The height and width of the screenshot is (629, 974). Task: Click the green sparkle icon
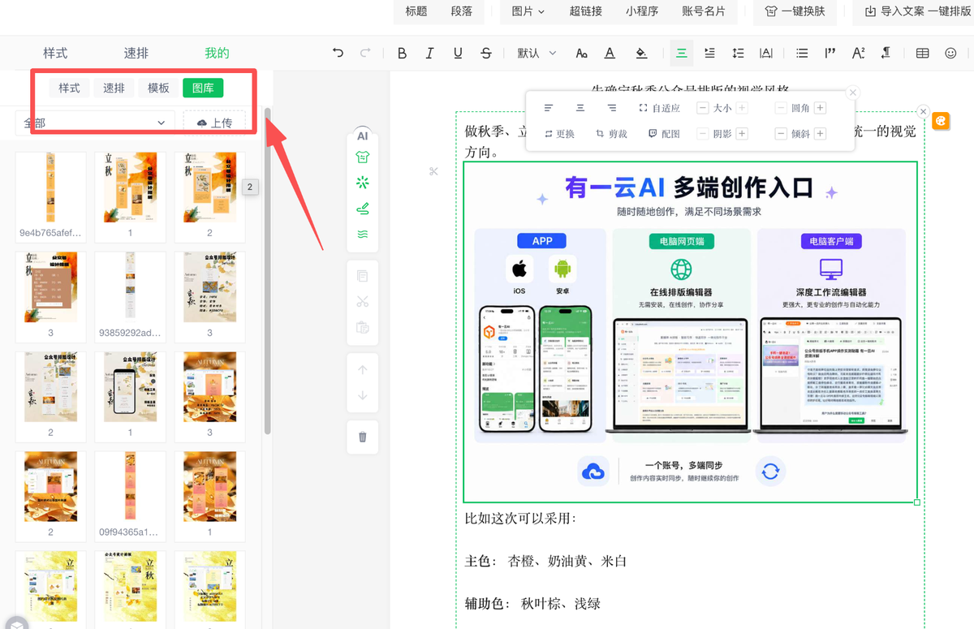point(363,183)
